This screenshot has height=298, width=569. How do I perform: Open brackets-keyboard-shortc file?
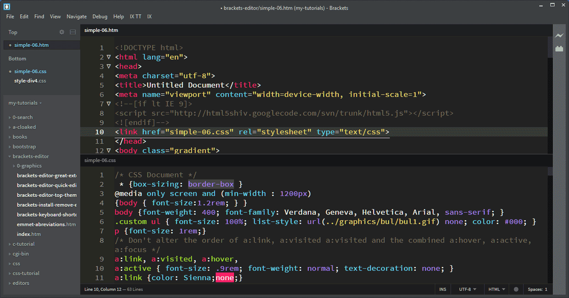[47, 214]
